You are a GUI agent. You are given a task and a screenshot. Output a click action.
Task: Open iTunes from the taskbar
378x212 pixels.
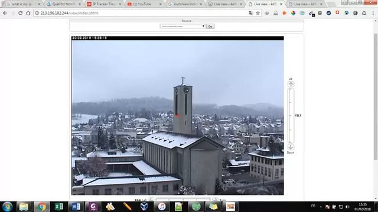[x=161, y=207]
